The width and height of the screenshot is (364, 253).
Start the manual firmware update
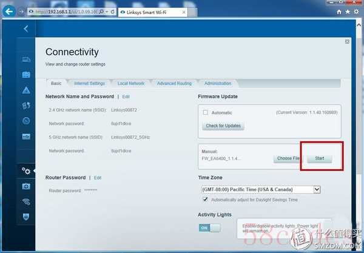(x=320, y=158)
